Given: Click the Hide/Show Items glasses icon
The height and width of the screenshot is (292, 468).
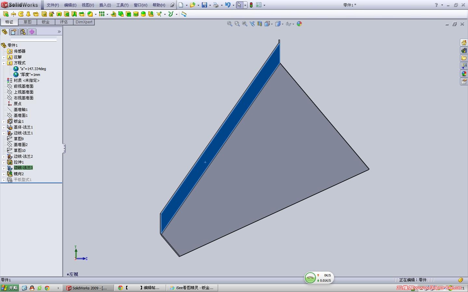Looking at the screenshot, I should 288,24.
